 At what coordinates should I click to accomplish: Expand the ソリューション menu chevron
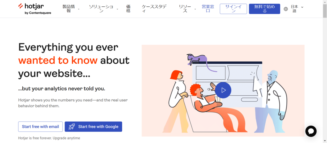117,9
